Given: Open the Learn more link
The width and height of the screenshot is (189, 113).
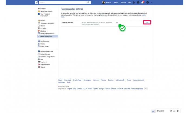Looking at the screenshot, I should [144, 15].
